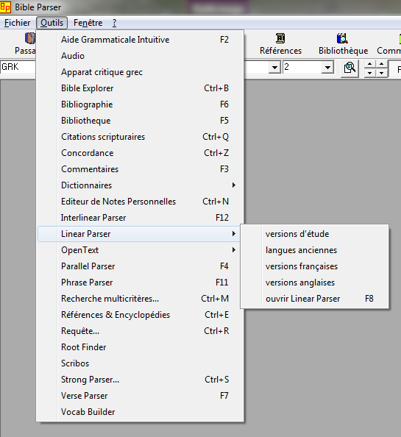The image size is (401, 437).
Task: Open the Références toolbar icon
Action: (x=280, y=38)
